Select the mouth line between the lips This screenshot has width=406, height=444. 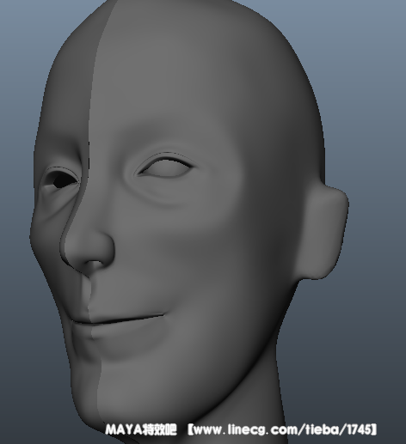point(118,319)
